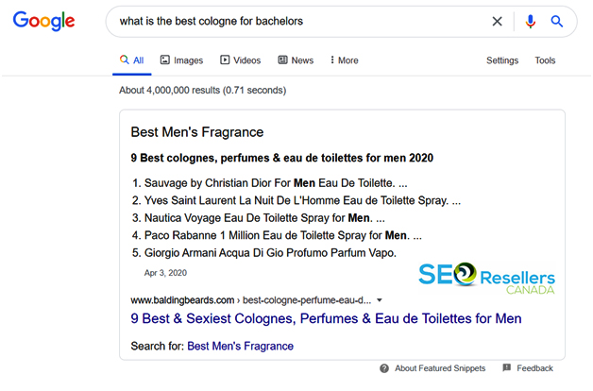Open the Videos tab

point(241,60)
